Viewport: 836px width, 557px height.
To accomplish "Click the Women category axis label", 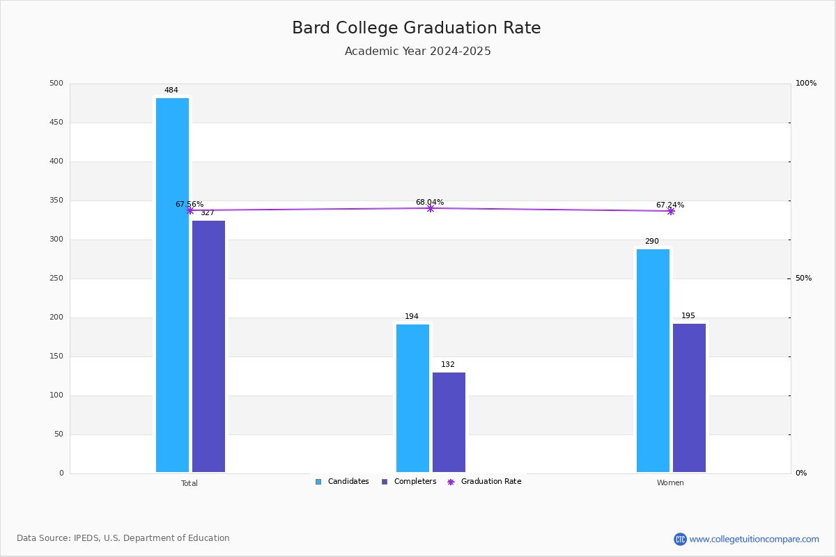I will (x=670, y=483).
